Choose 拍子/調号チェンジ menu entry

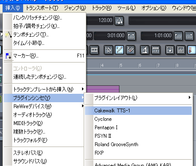(x=45, y=26)
